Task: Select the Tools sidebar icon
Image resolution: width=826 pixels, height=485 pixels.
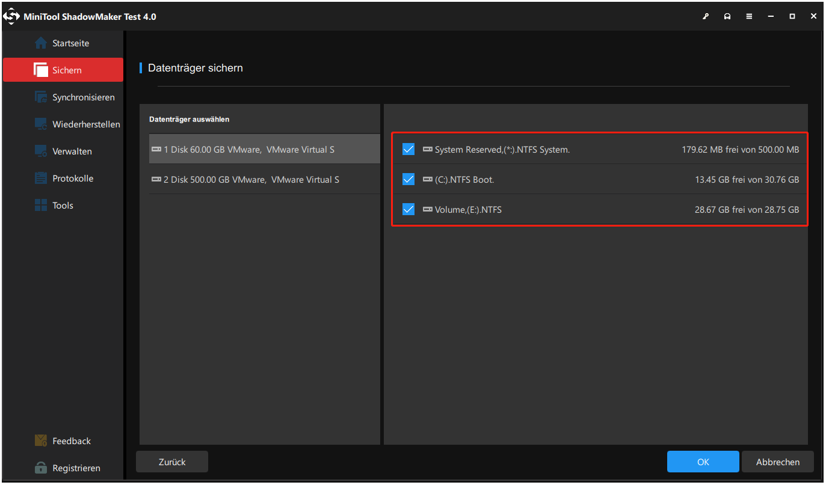Action: [x=40, y=205]
